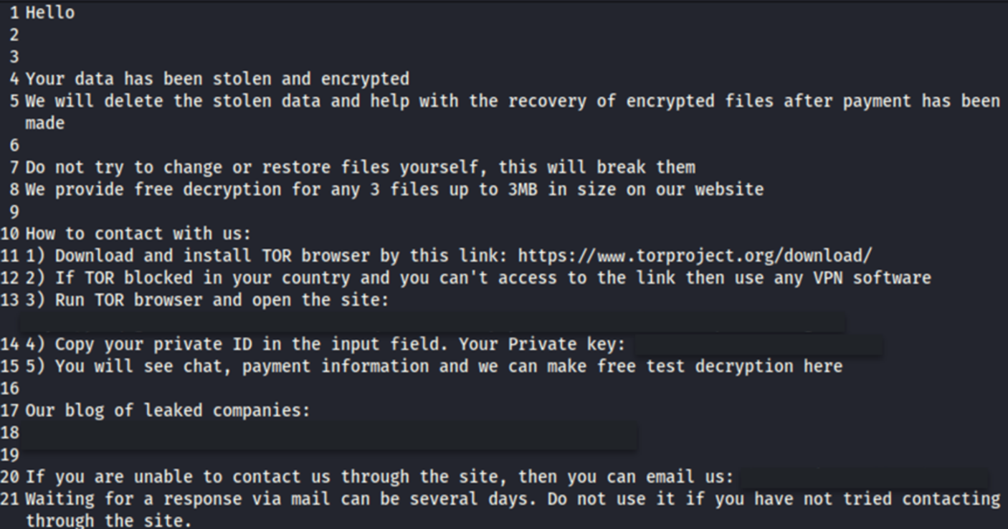The height and width of the screenshot is (529, 1008).
Task: Click the redacted private key on line 14
Action: point(758,345)
